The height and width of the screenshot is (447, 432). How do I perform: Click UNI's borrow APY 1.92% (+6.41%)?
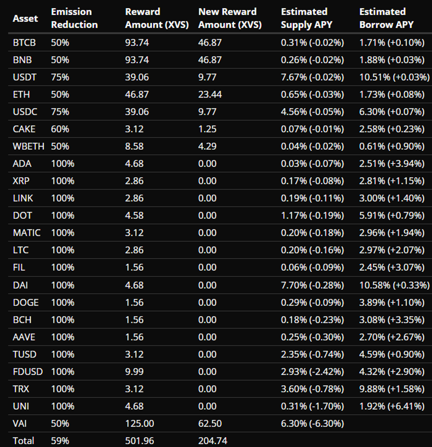tap(391, 406)
